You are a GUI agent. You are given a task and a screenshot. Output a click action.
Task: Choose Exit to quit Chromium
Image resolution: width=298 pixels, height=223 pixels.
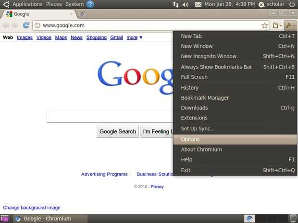click(235, 170)
